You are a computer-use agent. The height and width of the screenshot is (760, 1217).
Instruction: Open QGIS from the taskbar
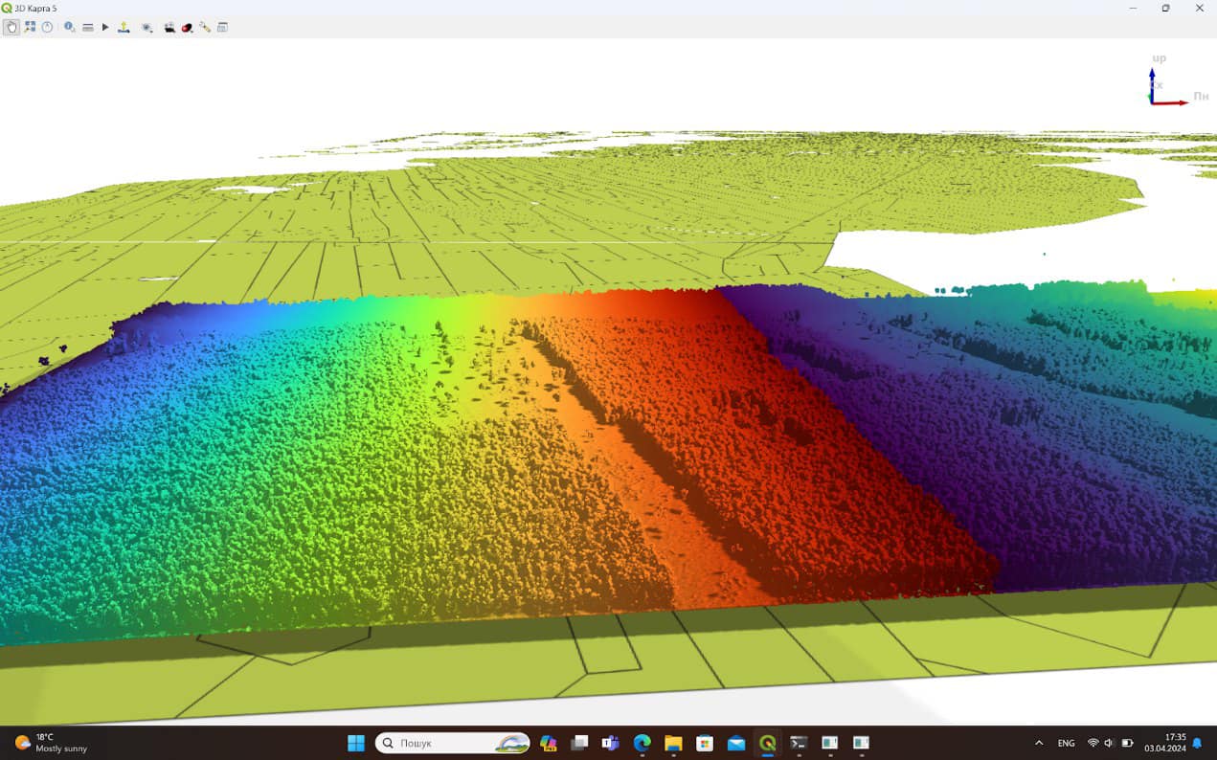tap(767, 743)
